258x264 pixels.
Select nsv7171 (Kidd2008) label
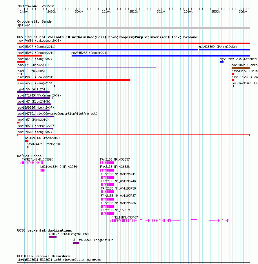click(33, 65)
